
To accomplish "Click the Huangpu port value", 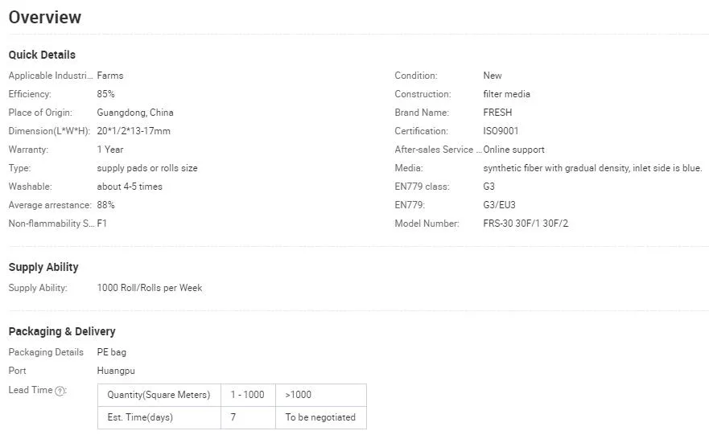I will click(116, 371).
